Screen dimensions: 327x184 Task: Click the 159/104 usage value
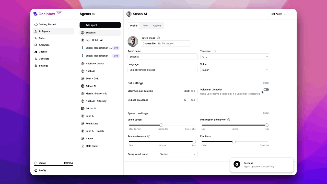(x=68, y=163)
